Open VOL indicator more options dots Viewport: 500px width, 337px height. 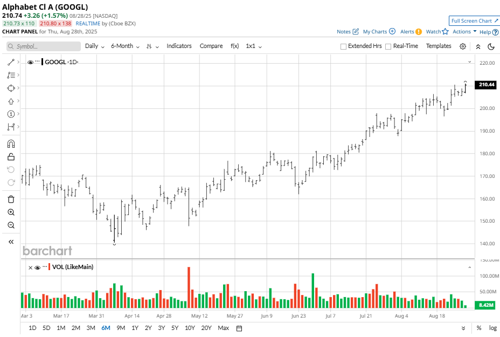tap(45, 266)
